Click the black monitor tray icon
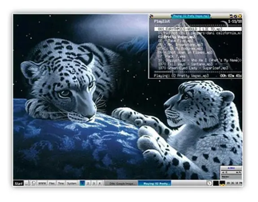Screen dimensions: 258x202 (x=216, y=183)
